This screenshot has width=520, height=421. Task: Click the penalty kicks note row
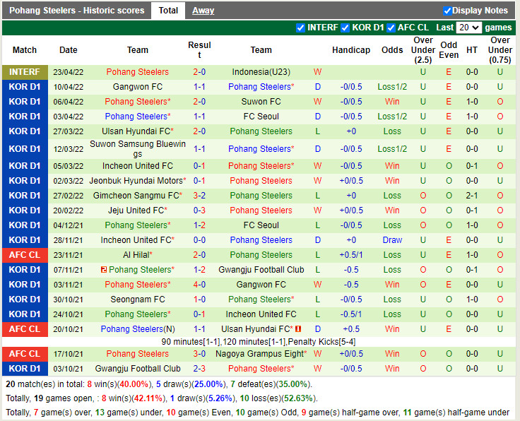coord(259,342)
